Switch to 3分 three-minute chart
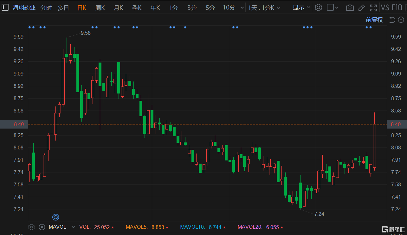 [x=192, y=8]
